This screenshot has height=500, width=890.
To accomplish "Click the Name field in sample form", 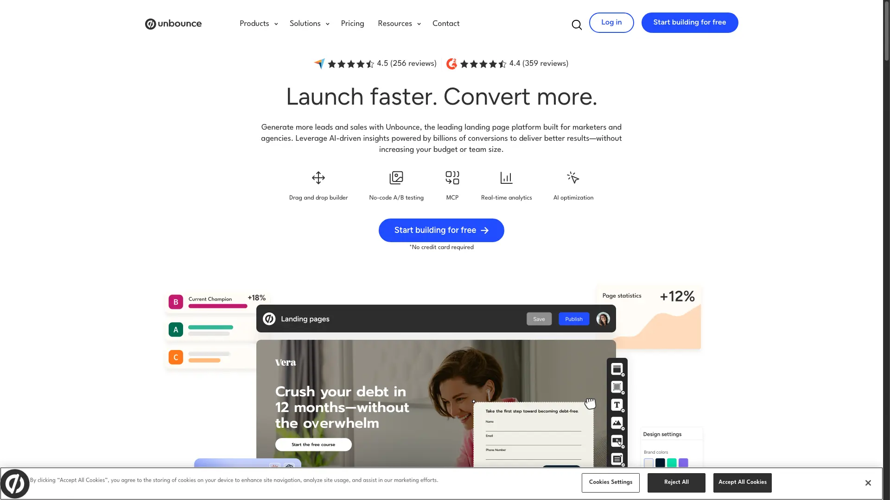I will pyautogui.click(x=533, y=425).
